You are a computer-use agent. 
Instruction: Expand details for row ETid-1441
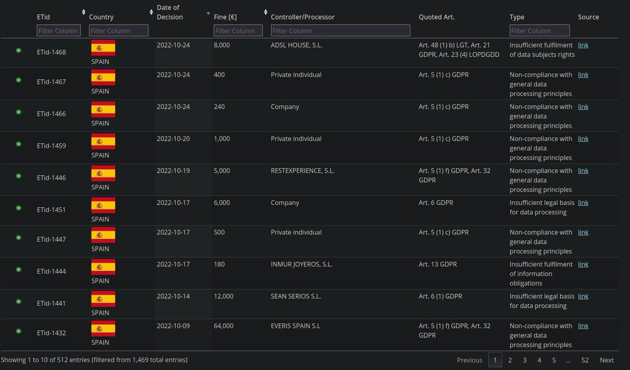[18, 301]
